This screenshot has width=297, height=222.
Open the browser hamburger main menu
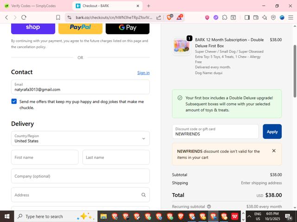click(291, 18)
